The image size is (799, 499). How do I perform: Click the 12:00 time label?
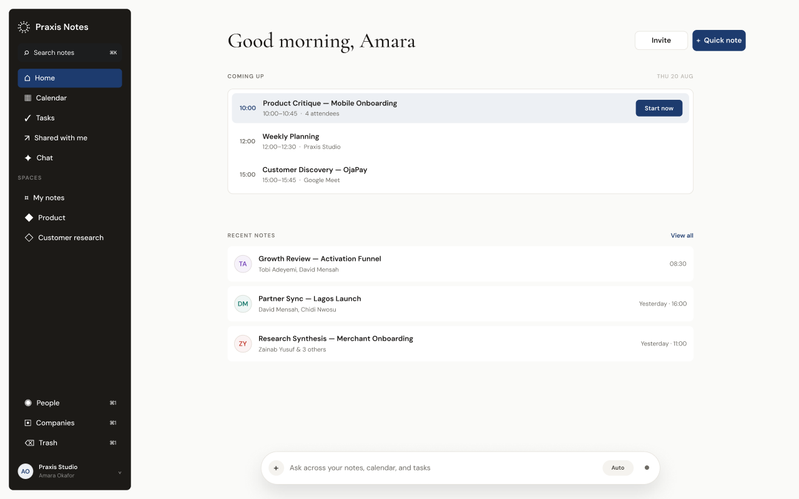(x=247, y=142)
